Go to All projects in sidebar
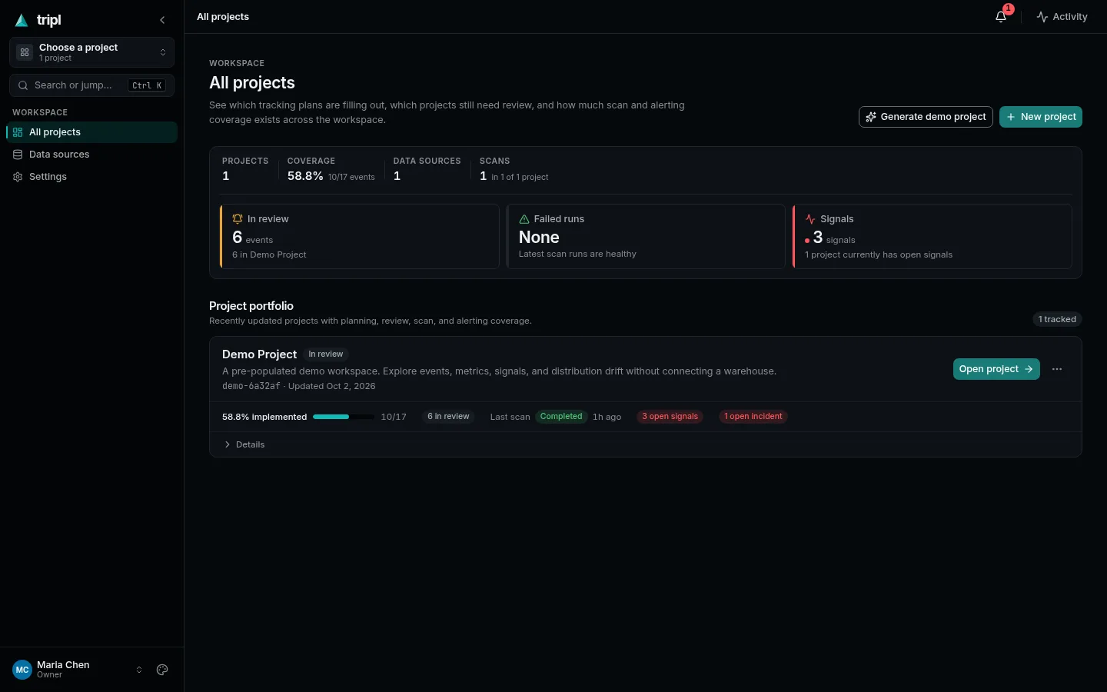This screenshot has height=692, width=1107. [x=92, y=132]
